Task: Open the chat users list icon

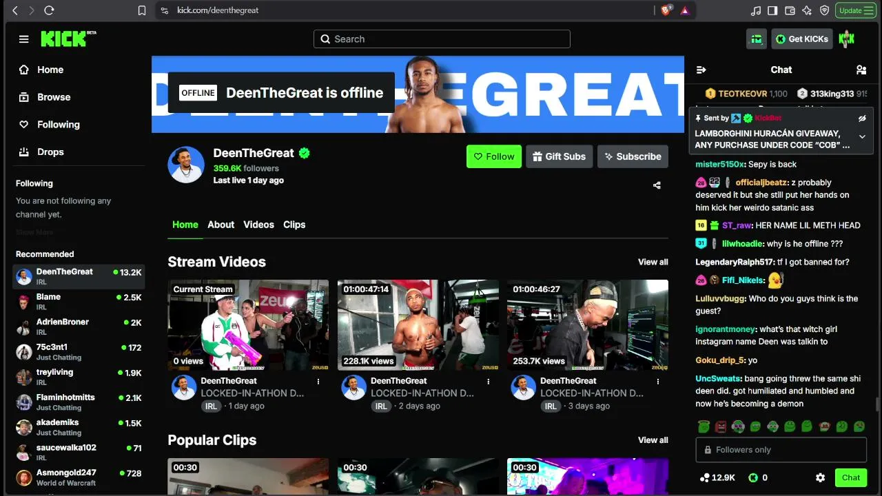Action: point(861,70)
